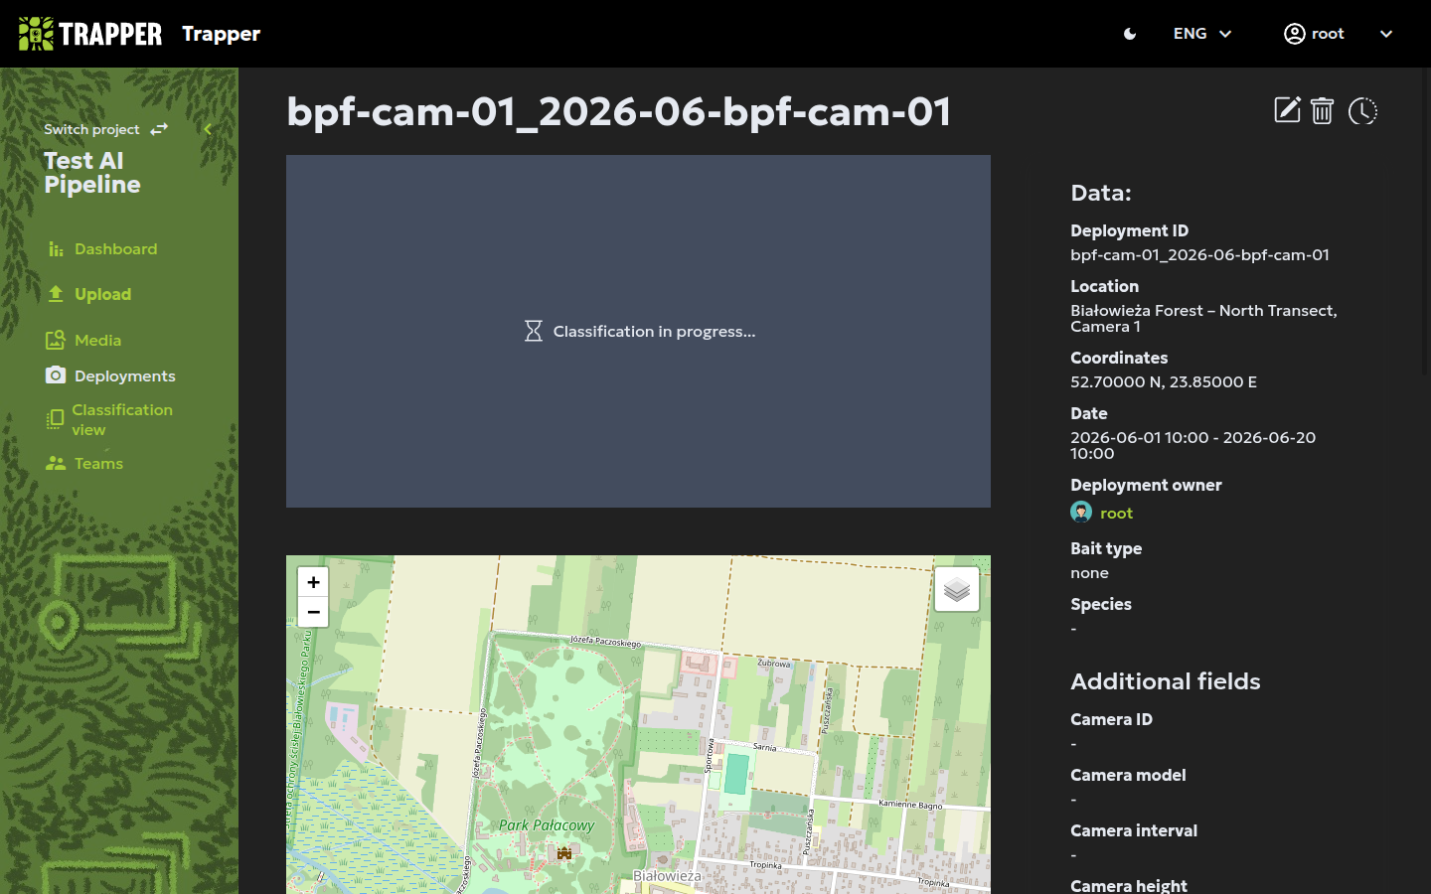Open the history clock icon
Viewport: 1431px width, 894px height.
click(1362, 110)
